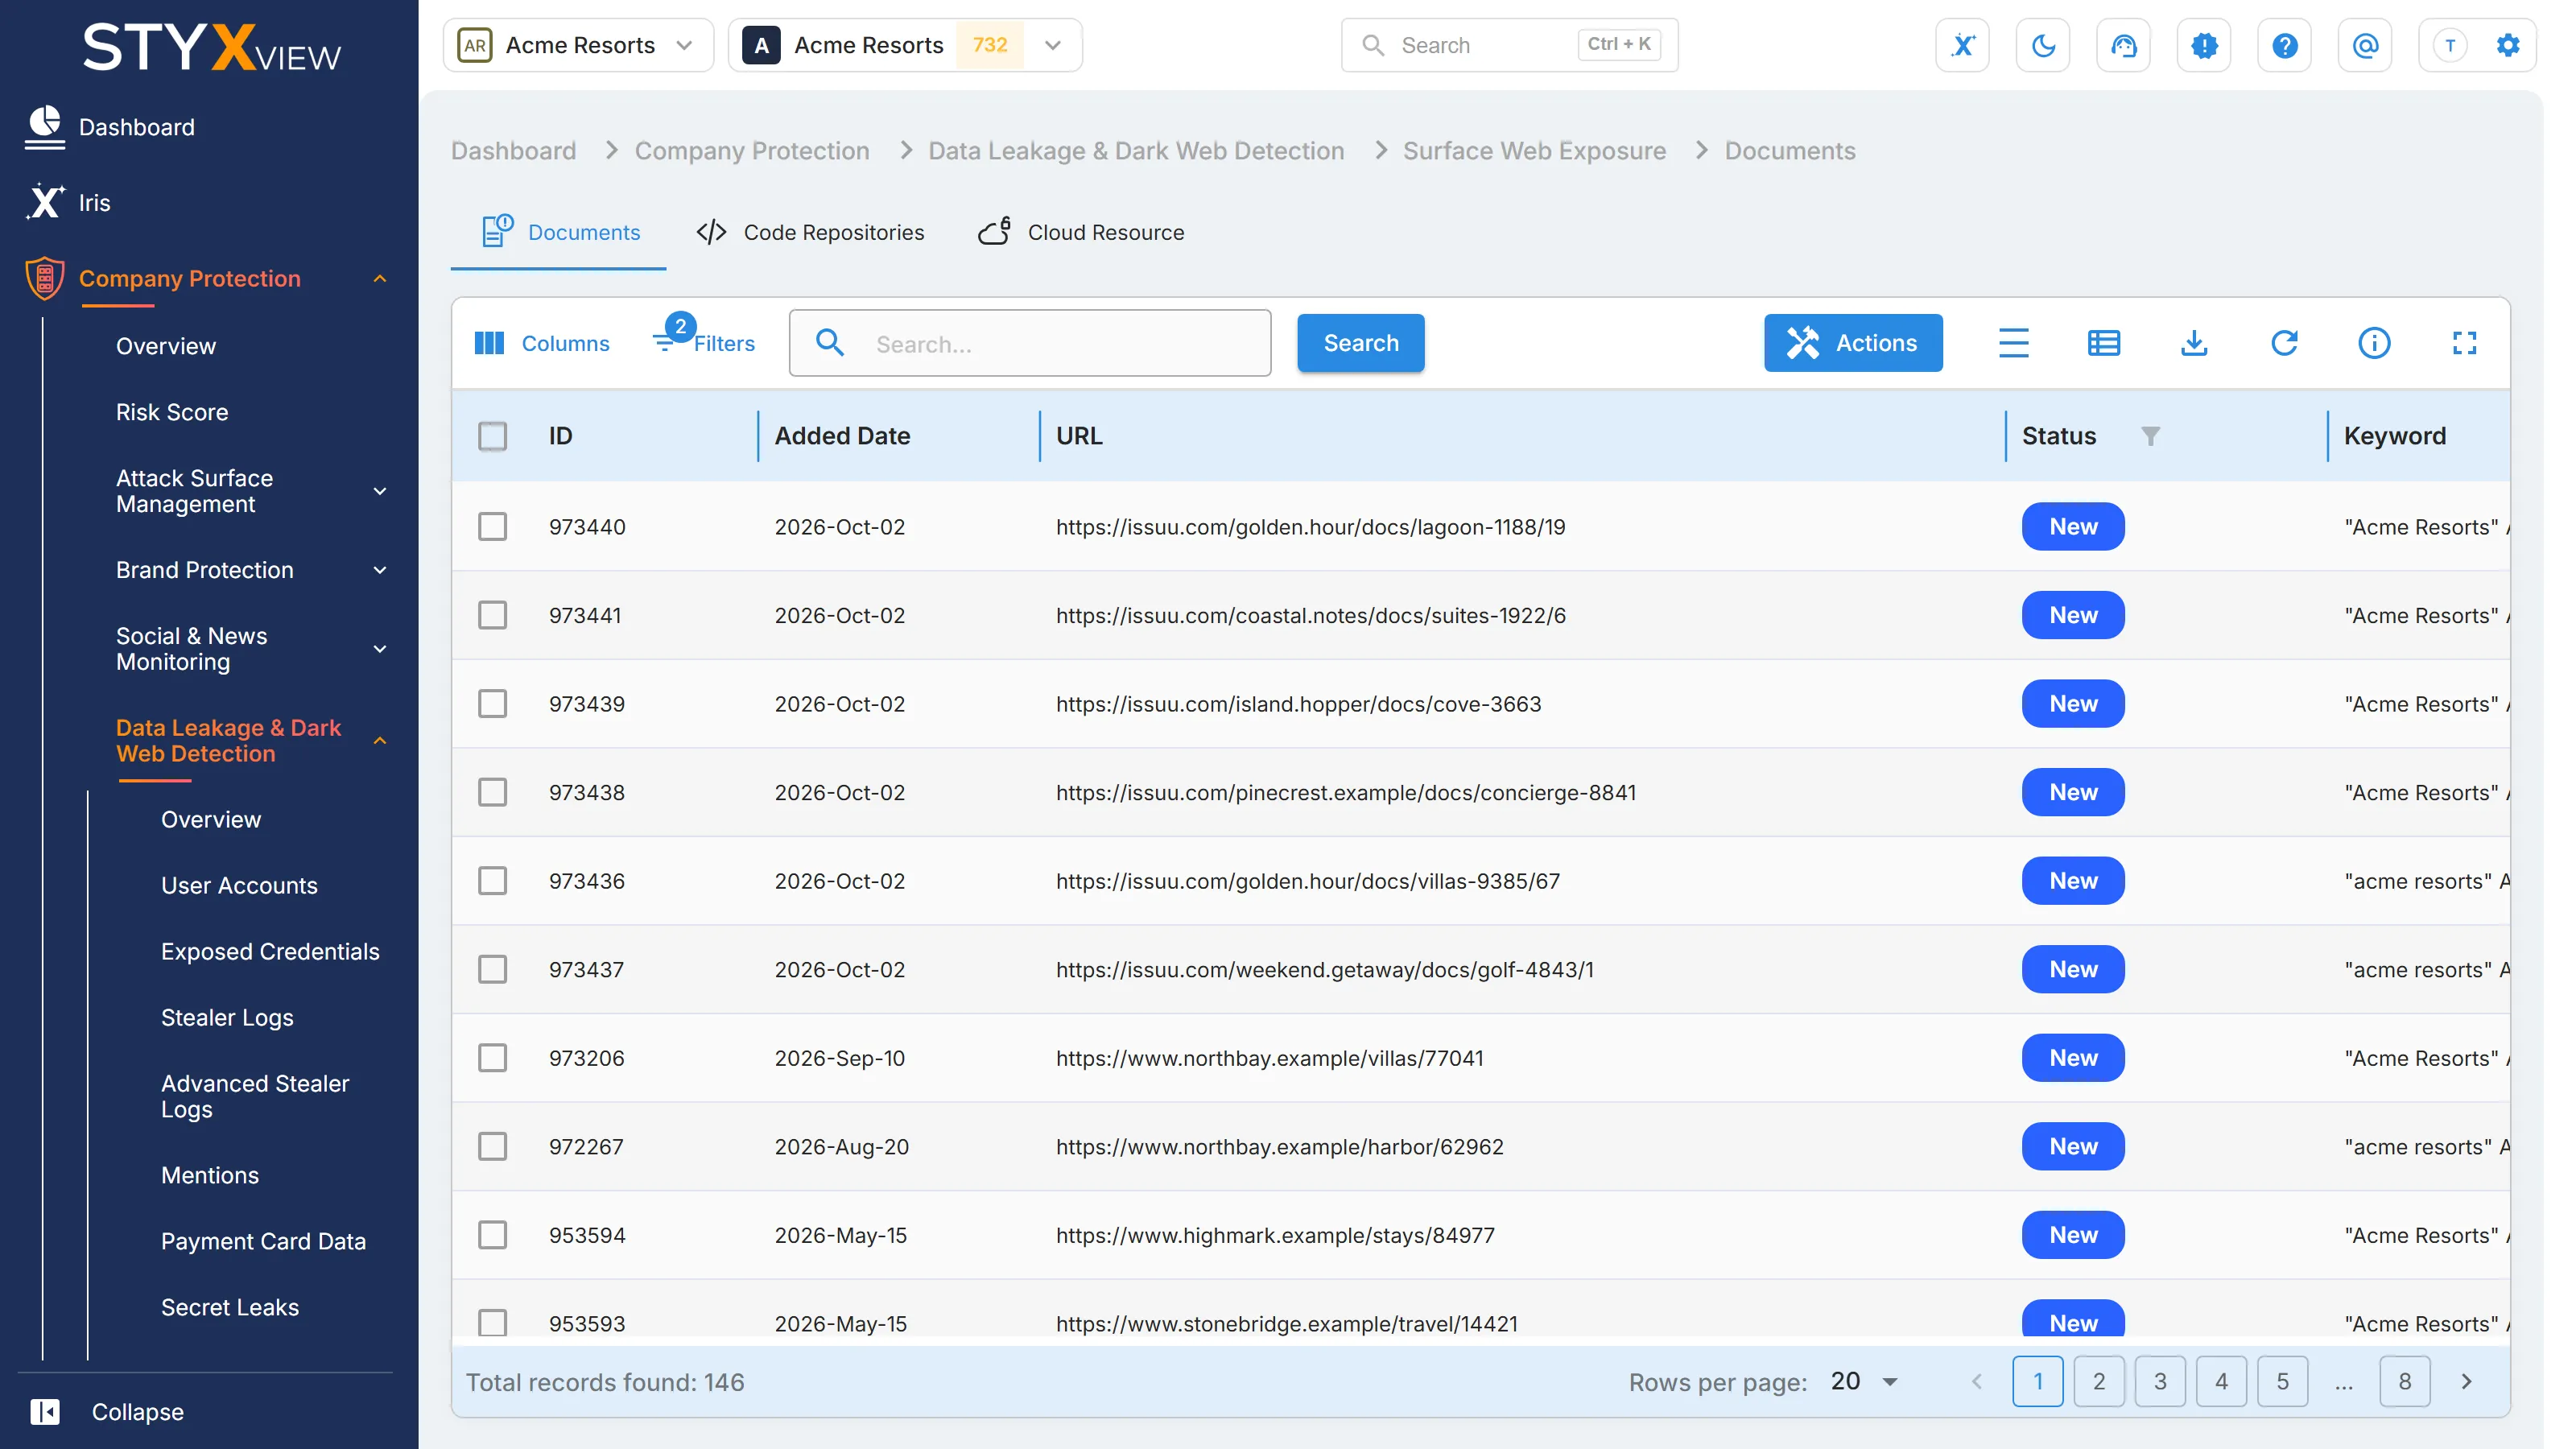Click the magnifier in the table search box
Viewport: 2576px width, 1449px height.
tap(829, 343)
